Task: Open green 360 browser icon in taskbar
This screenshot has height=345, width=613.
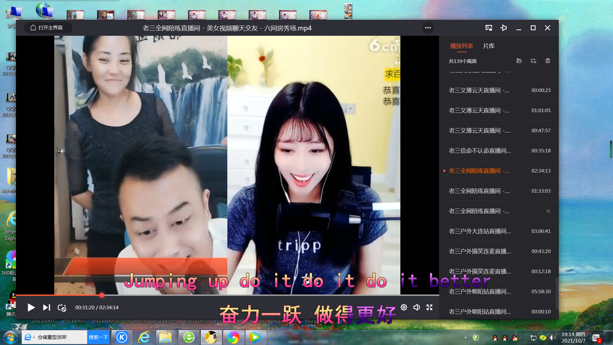Action: pos(189,337)
